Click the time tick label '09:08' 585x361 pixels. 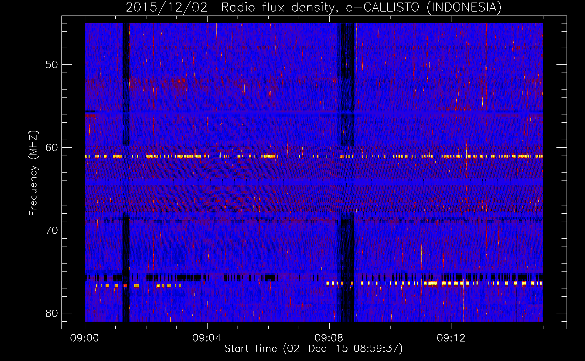click(x=329, y=338)
